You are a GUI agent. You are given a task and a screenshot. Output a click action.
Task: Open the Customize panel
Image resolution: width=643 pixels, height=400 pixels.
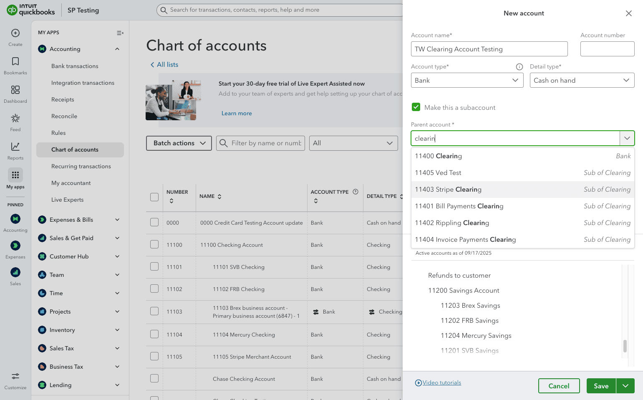(x=15, y=379)
